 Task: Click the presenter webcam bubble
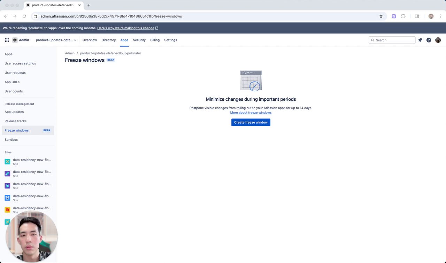tap(32, 237)
